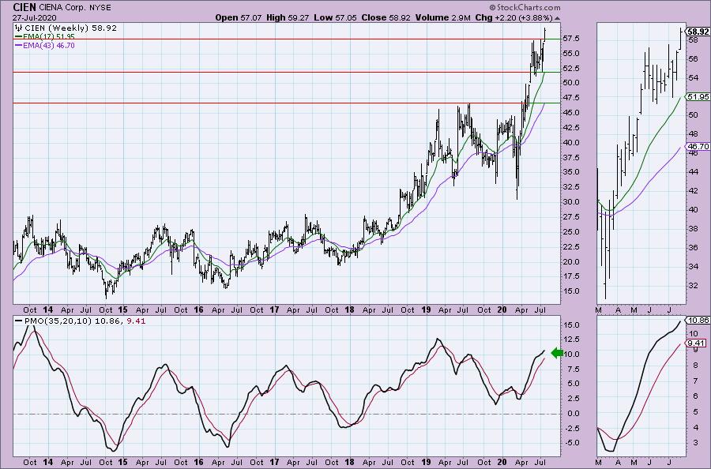
Task: Click the Close 58.92 value in header
Action: pos(386,17)
